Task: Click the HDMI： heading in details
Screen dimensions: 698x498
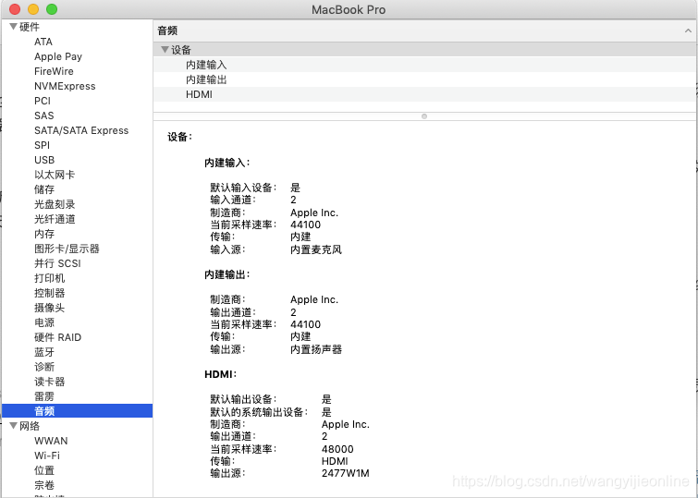Action: [x=220, y=374]
